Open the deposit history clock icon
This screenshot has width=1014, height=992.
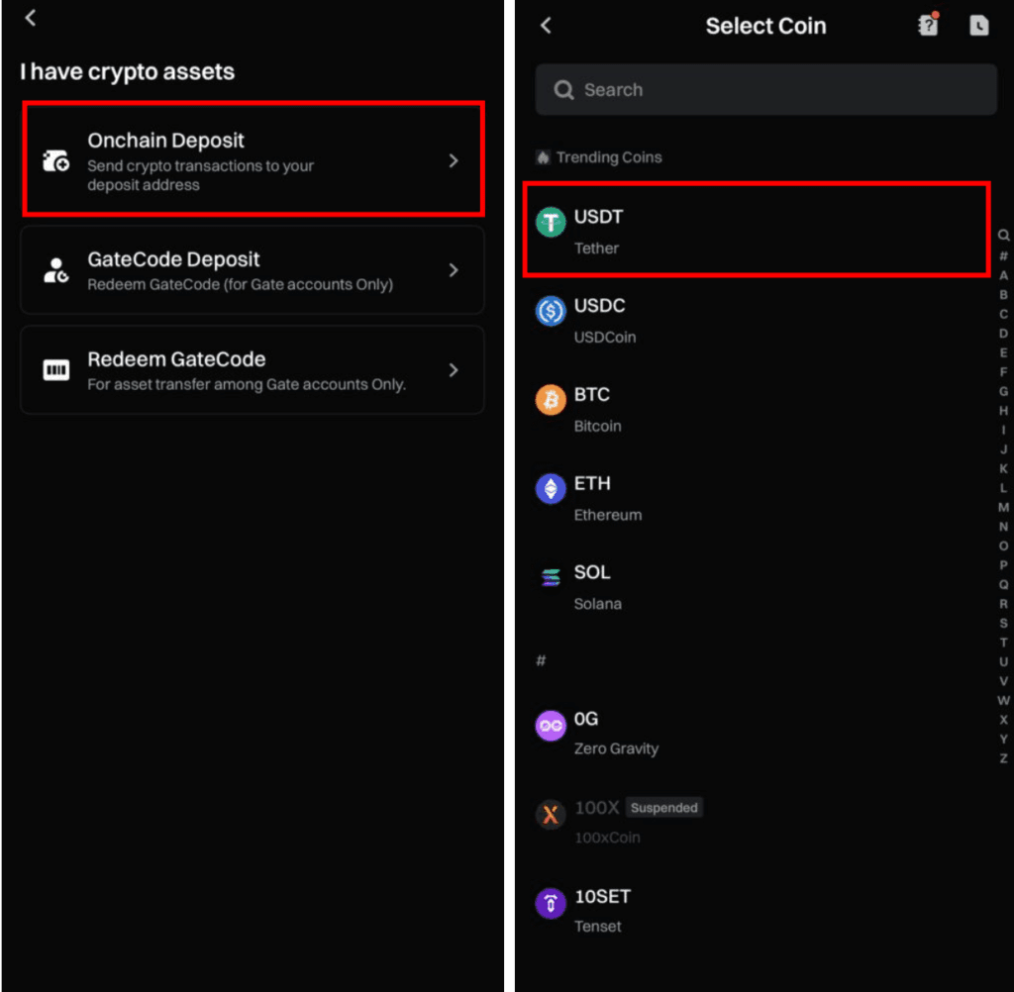tap(979, 26)
